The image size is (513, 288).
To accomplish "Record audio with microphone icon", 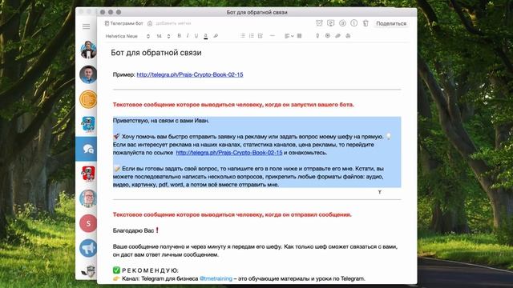I will coord(317,36).
